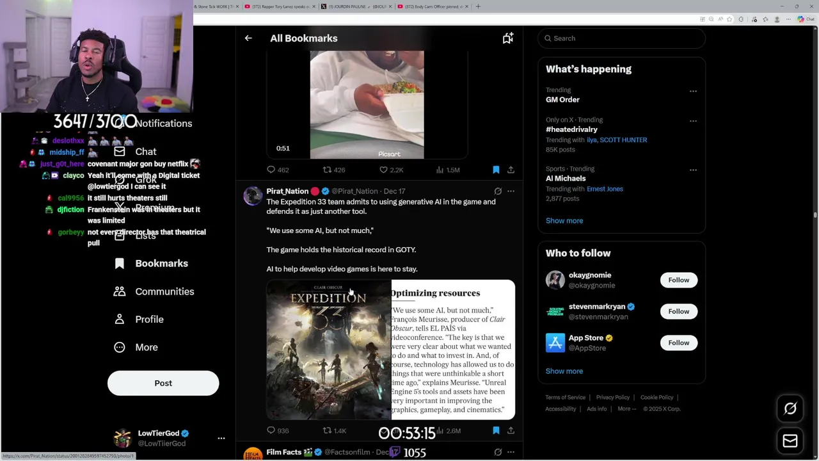This screenshot has height=461, width=819.
Task: Open the Dec 17 post timestamp
Action: 394,191
